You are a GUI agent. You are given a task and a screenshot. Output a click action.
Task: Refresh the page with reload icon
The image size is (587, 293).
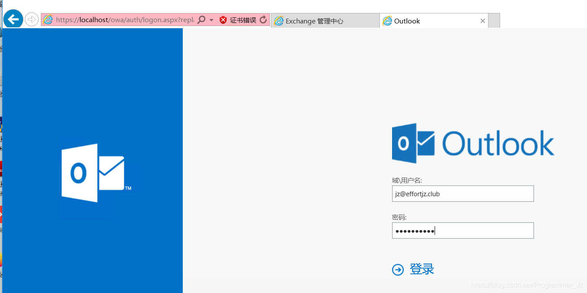(263, 20)
